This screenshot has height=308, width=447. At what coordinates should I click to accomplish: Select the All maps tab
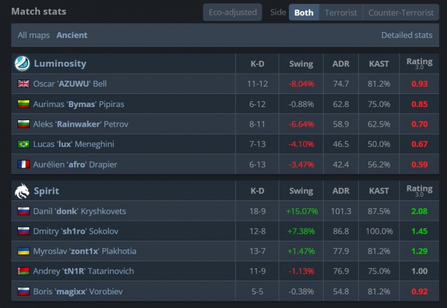coord(33,35)
